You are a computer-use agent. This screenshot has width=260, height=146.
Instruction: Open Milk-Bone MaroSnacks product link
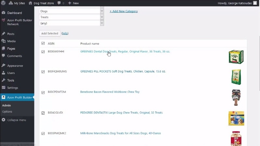121,133
